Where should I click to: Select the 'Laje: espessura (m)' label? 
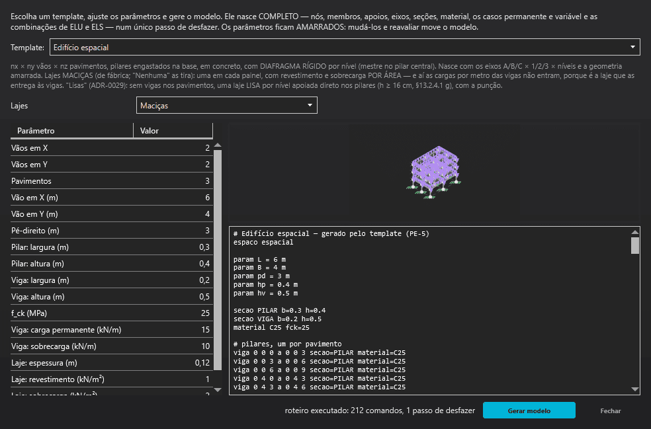pos(44,363)
